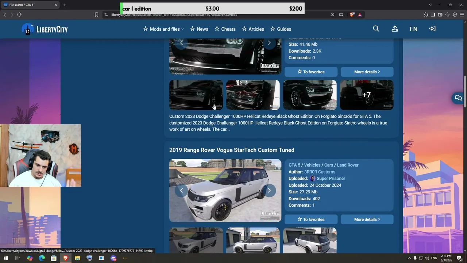Click the page vertical scrollbar thumb
The width and height of the screenshot is (467, 263).
click(x=465, y=91)
